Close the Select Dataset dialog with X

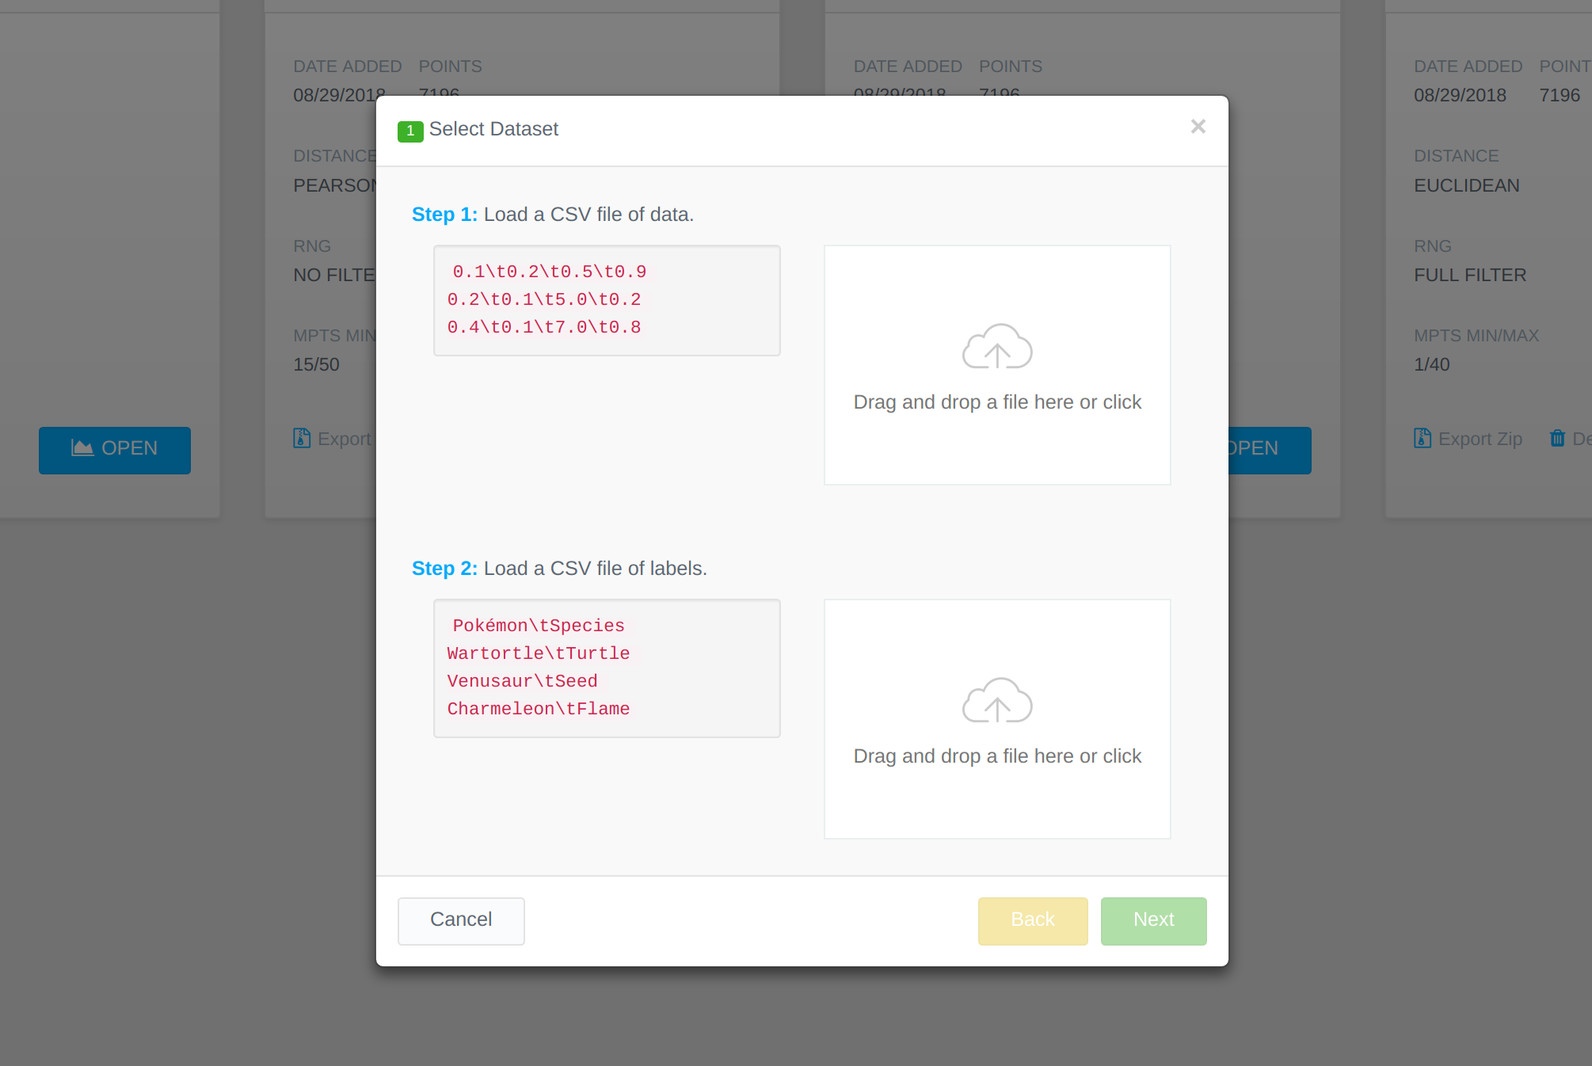[1198, 127]
